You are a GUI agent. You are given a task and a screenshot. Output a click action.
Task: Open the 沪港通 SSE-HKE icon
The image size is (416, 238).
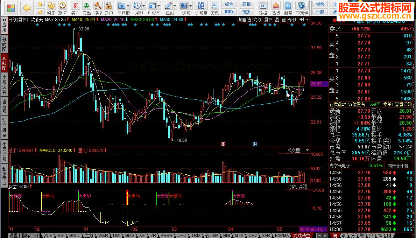pos(302,8)
